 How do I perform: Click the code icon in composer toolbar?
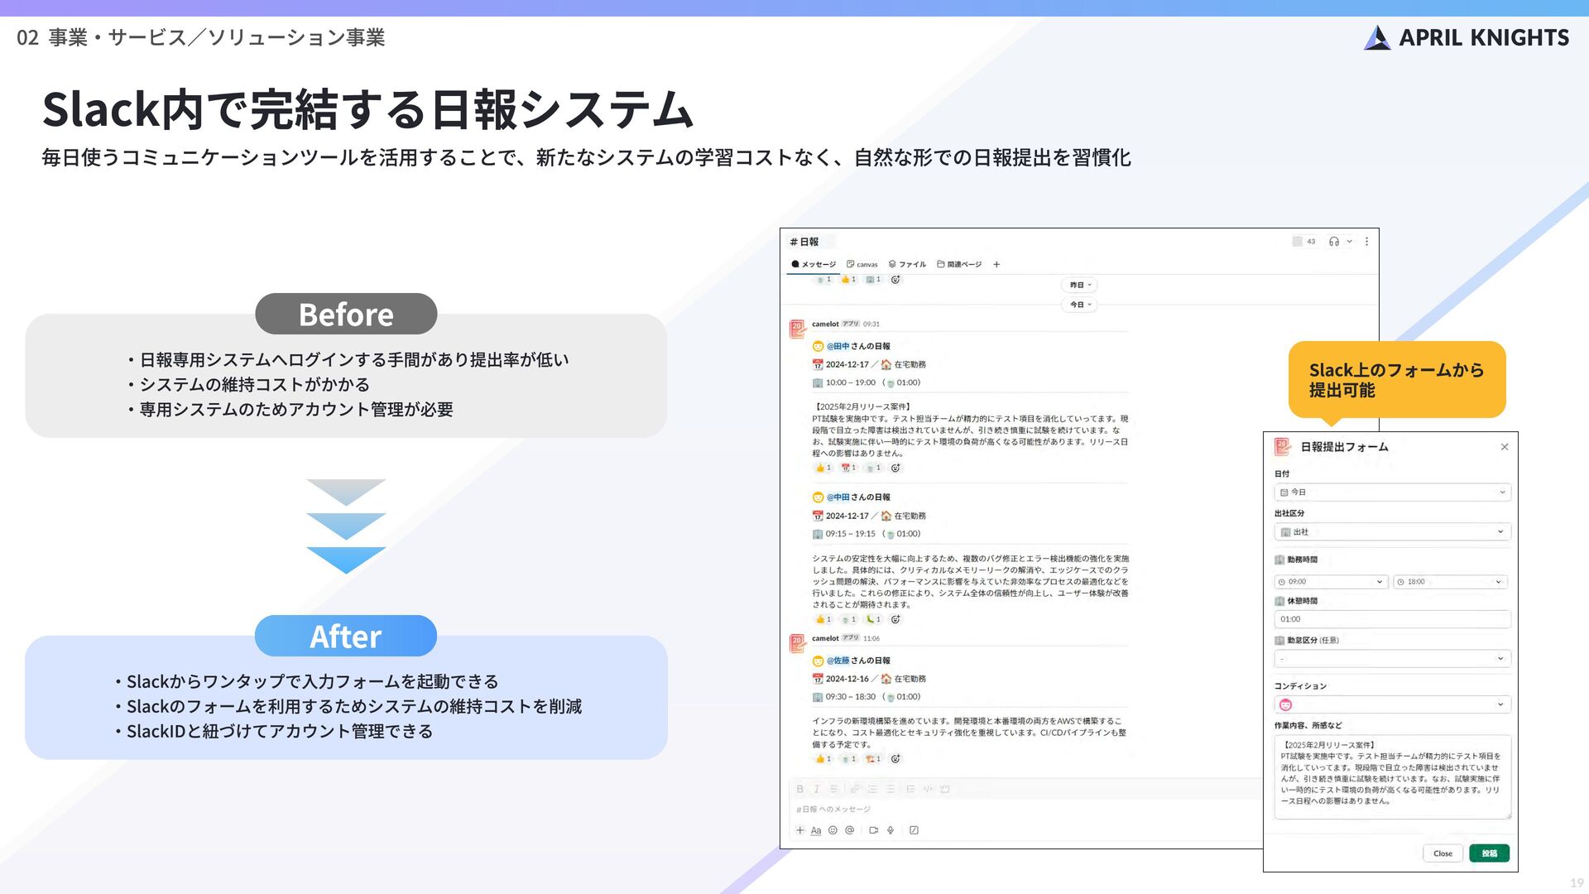click(928, 789)
